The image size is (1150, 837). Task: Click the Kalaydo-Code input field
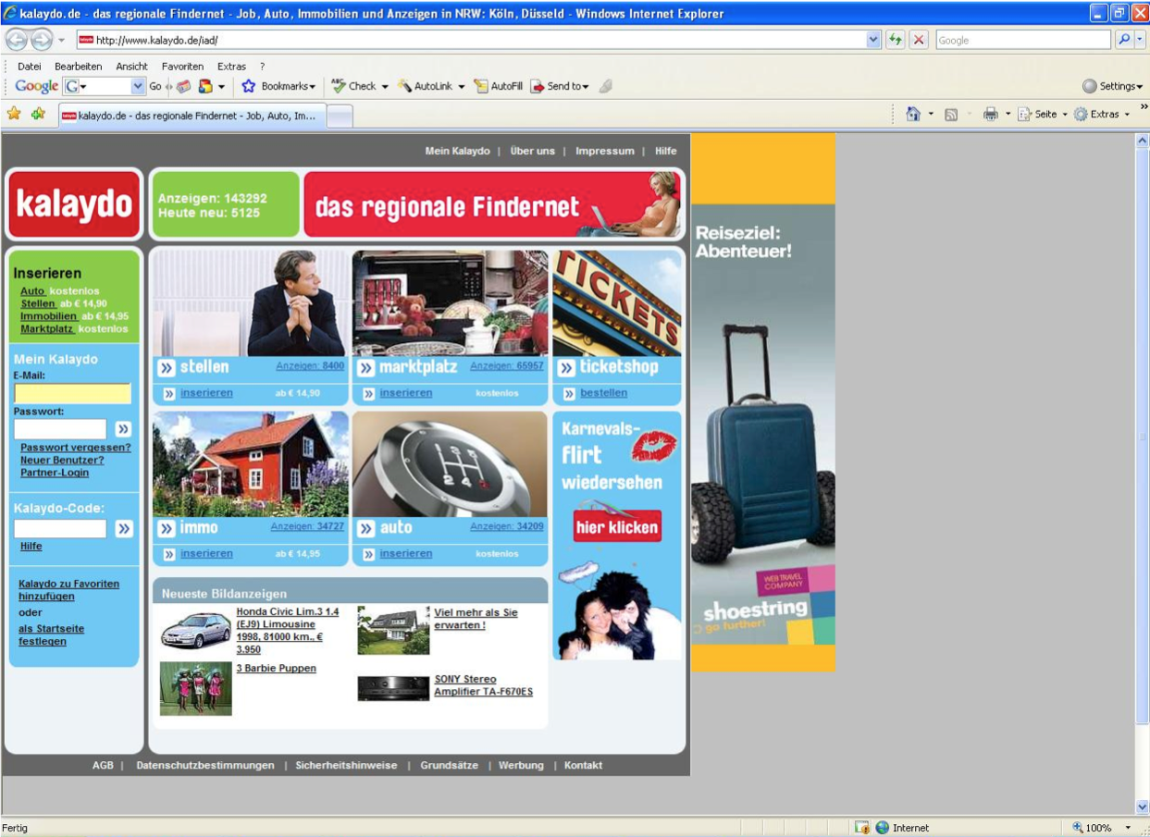click(x=60, y=529)
